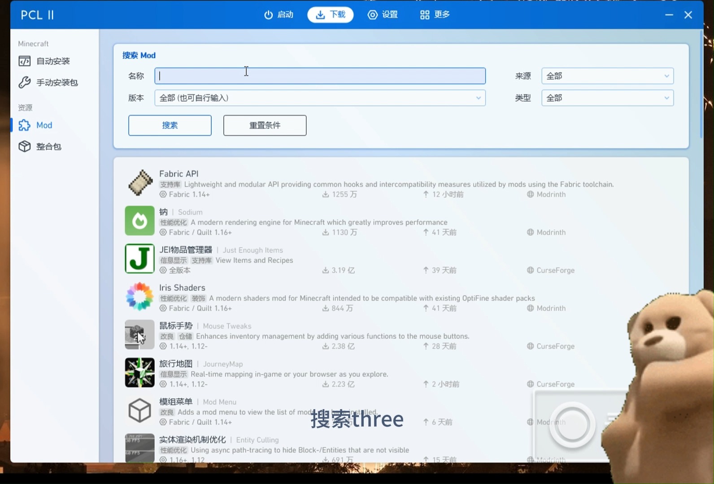Open the JEI green J icon

139,259
